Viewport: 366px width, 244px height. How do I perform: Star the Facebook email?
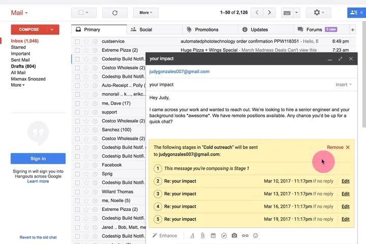pyautogui.click(x=86, y=165)
